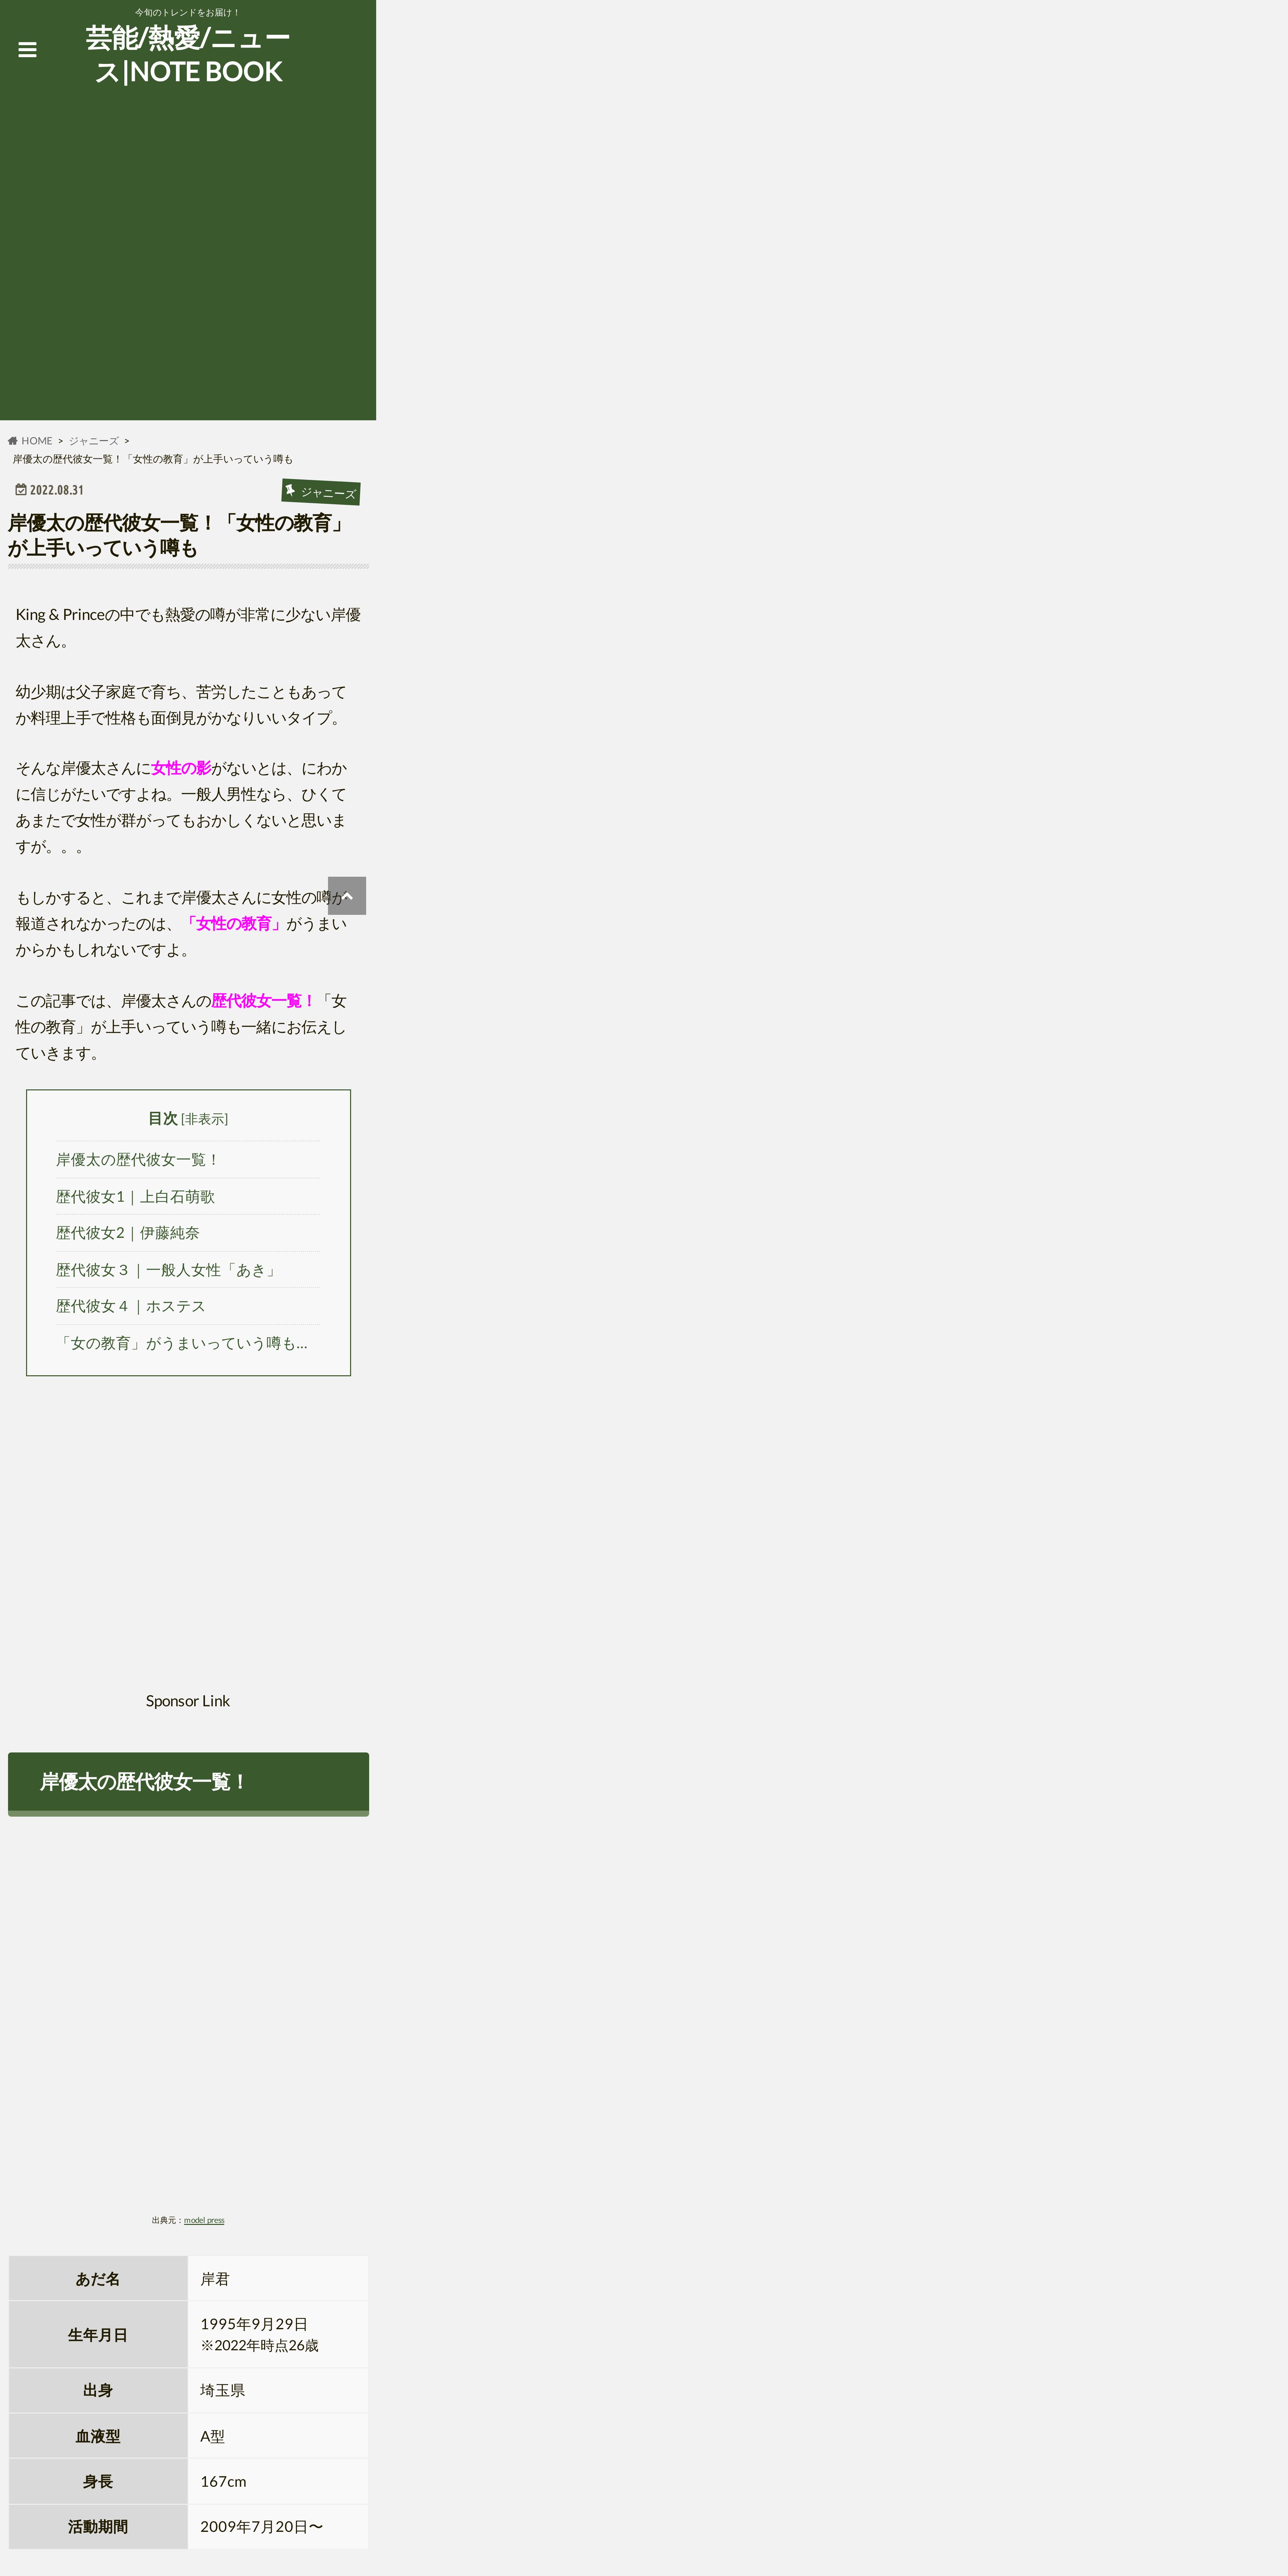Jump to 歴代彼女1｜上白石萌歌 section
Image resolution: width=1288 pixels, height=2576 pixels.
pyautogui.click(x=135, y=1197)
